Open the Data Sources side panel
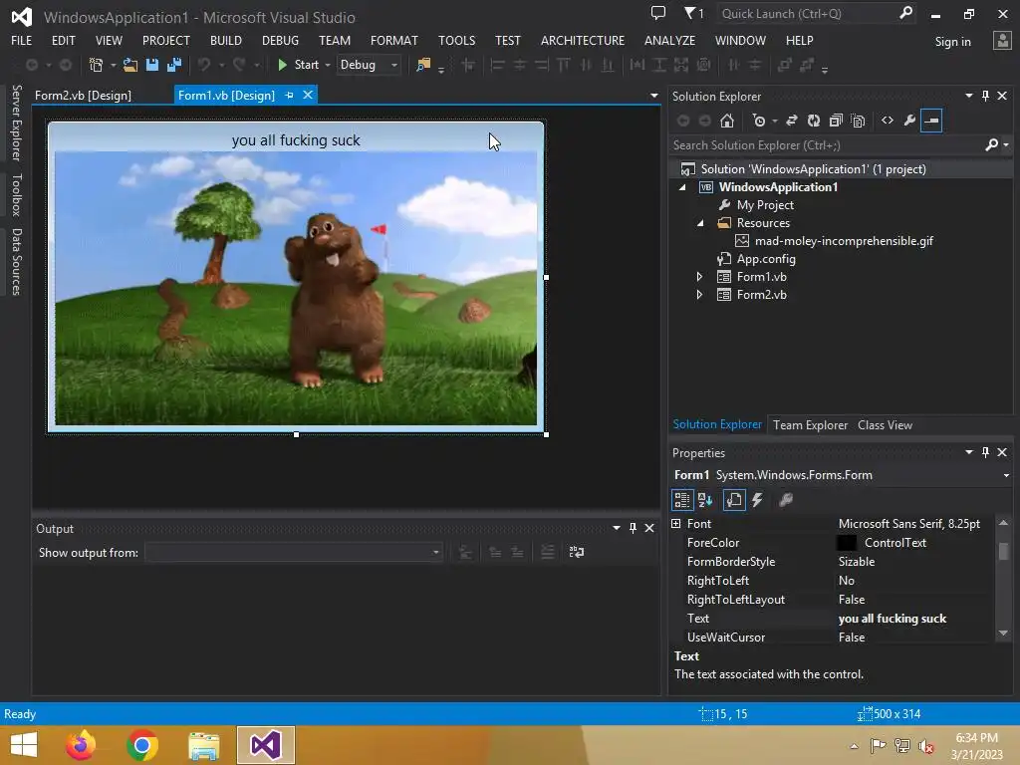The height and width of the screenshot is (765, 1020). pos(16,262)
